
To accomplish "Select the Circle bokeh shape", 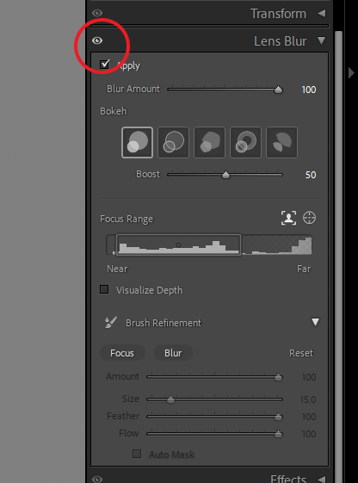I will pos(138,142).
